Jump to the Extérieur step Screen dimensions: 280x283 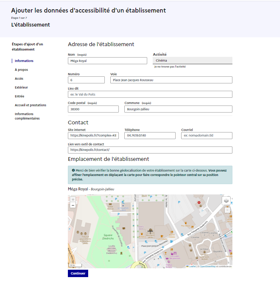[x=21, y=87]
